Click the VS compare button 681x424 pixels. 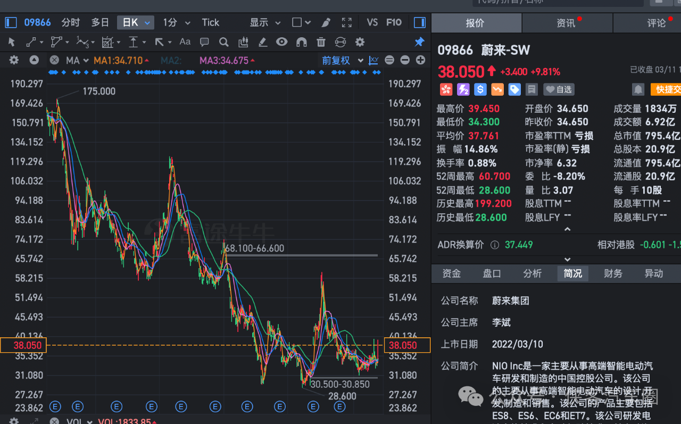[372, 22]
